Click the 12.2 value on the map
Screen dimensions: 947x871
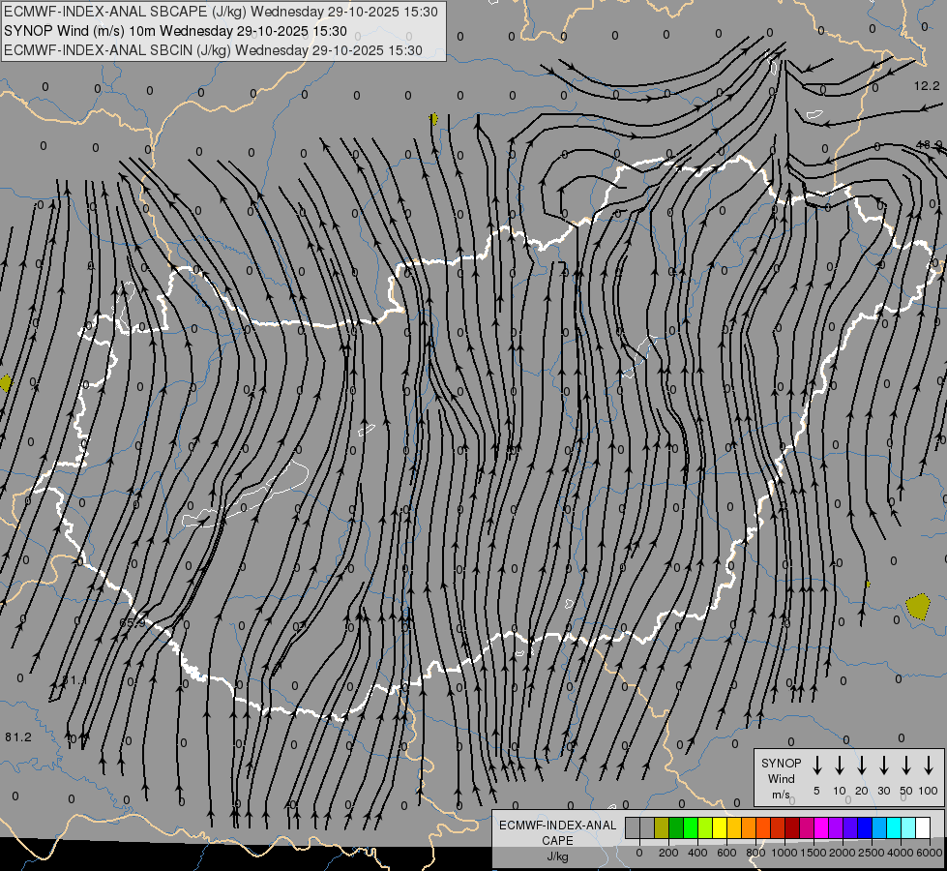tap(927, 86)
